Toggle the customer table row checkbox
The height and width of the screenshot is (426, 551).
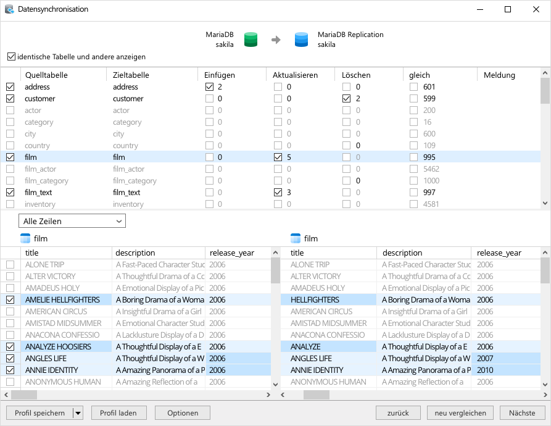tap(10, 98)
